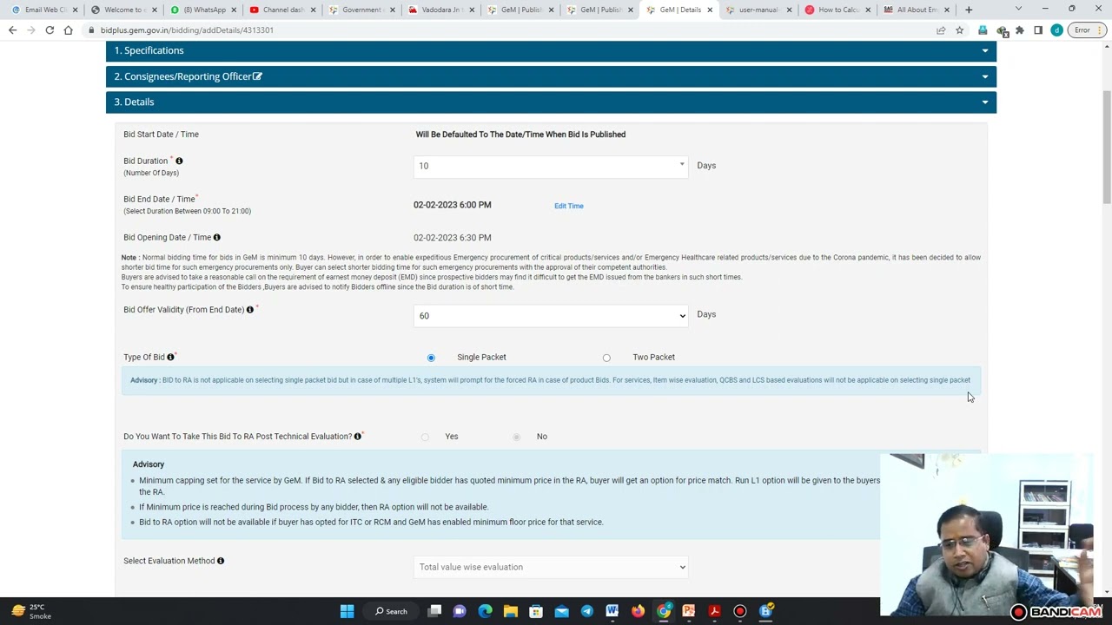
Task: Click the browser reload button
Action: tap(50, 30)
